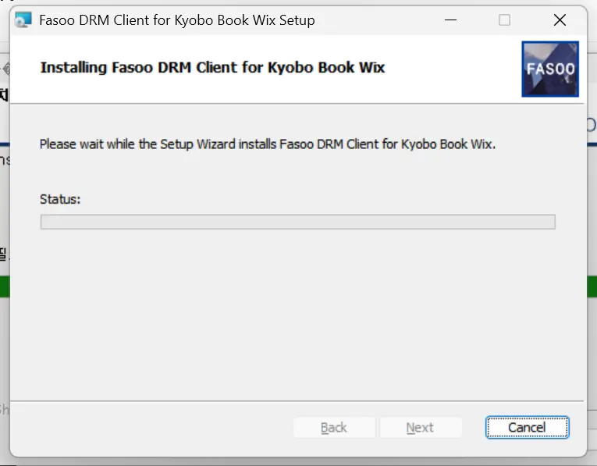Viewport: 597px width, 466px height.
Task: Click the "Status:" label
Action: [x=60, y=199]
